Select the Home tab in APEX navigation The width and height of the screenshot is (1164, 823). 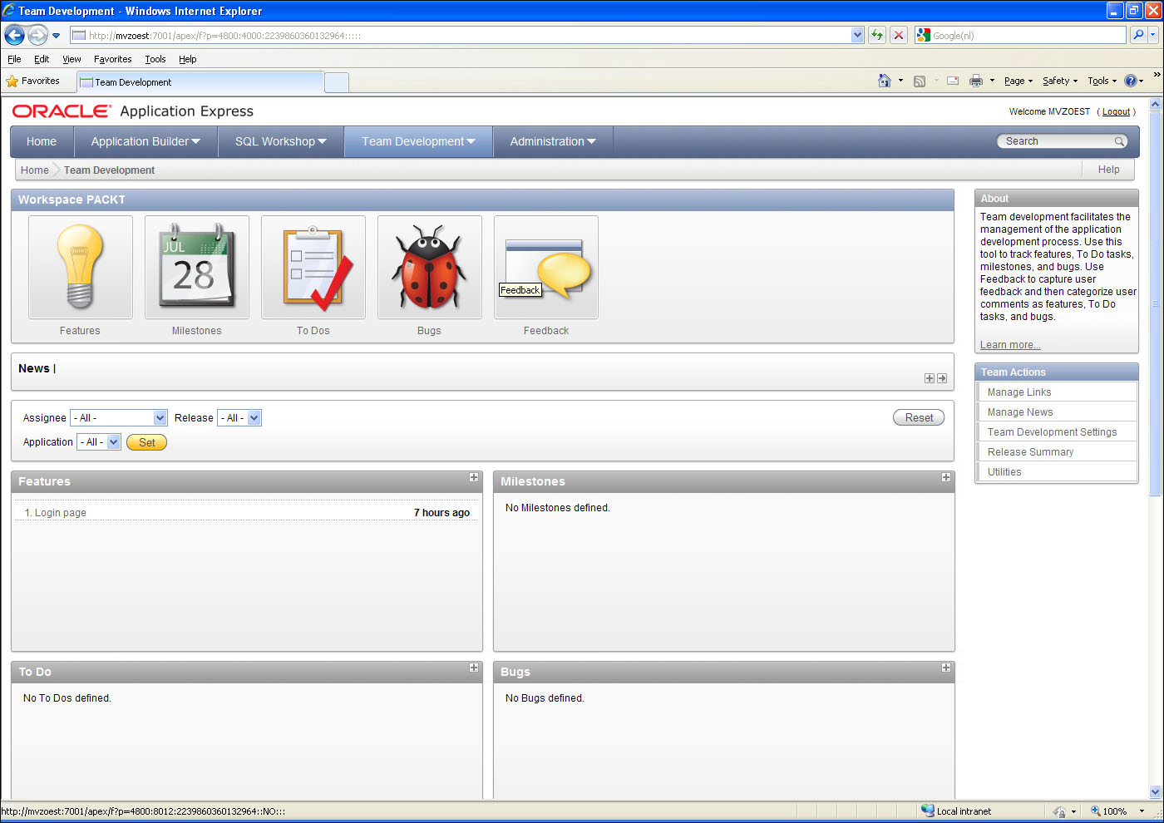click(42, 141)
